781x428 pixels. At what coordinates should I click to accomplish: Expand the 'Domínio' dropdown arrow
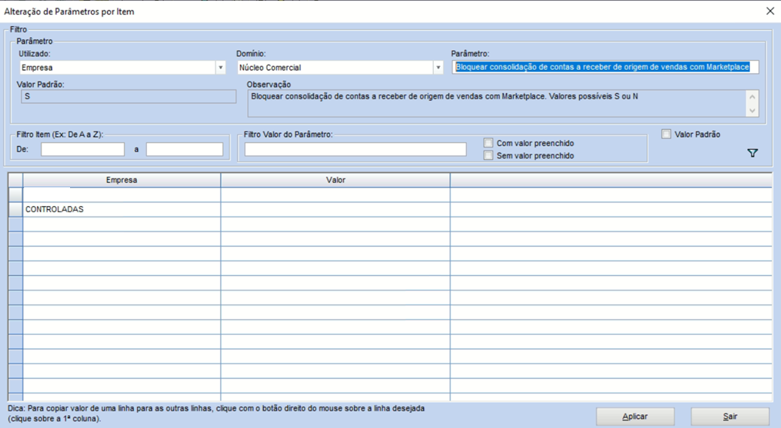pos(438,68)
